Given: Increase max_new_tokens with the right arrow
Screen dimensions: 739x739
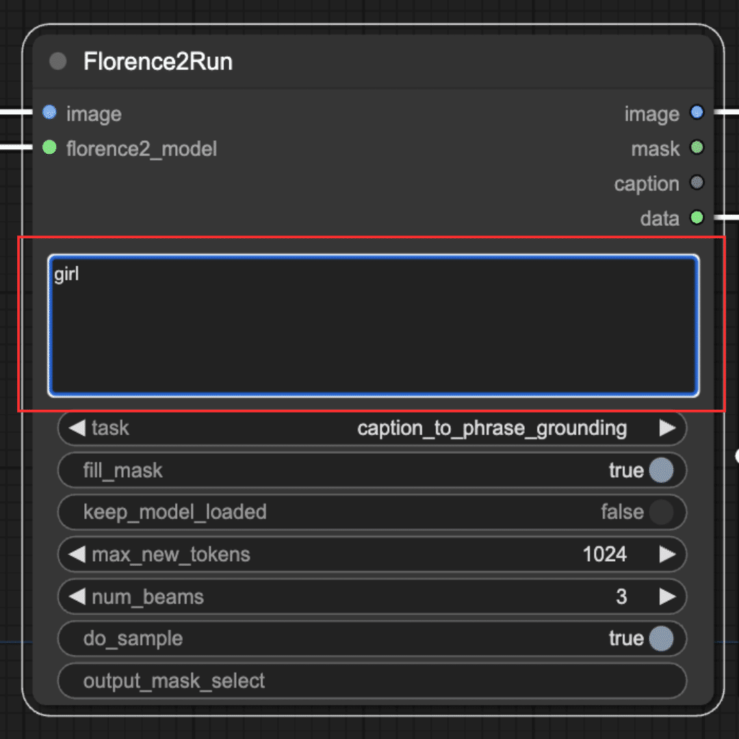Looking at the screenshot, I should (x=667, y=554).
